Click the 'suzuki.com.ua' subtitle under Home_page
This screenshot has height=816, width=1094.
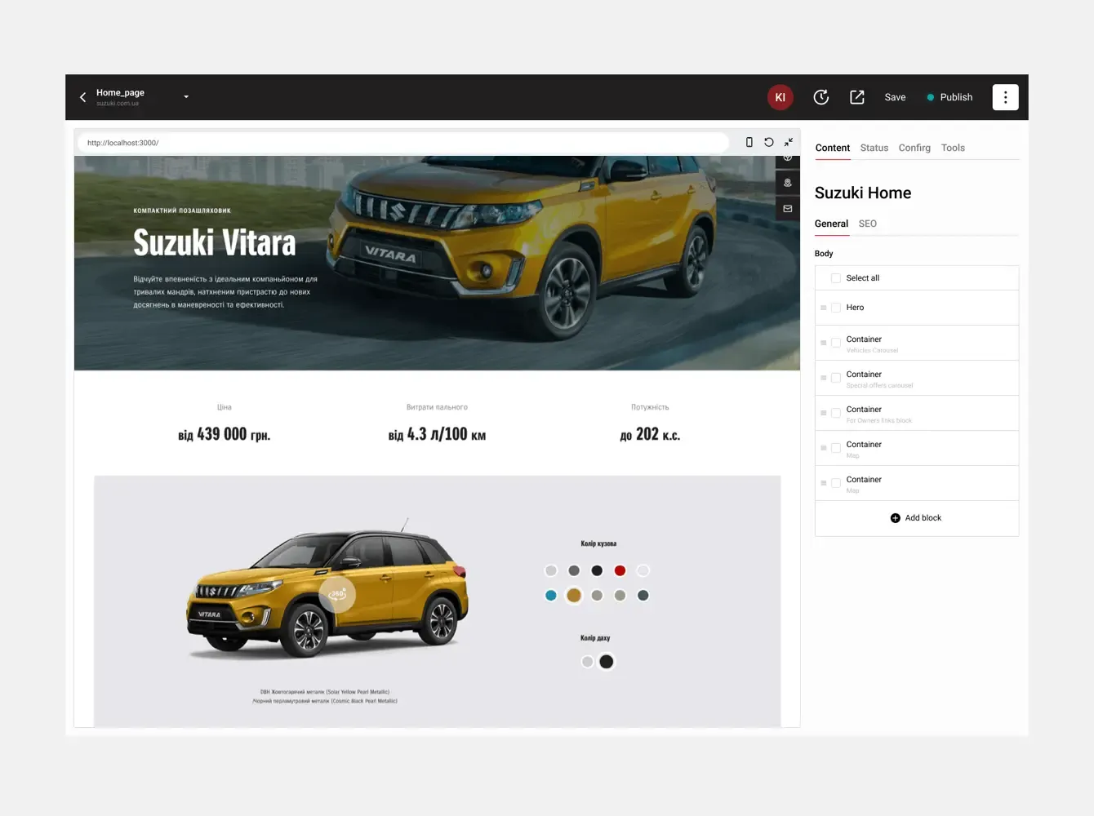click(x=118, y=104)
